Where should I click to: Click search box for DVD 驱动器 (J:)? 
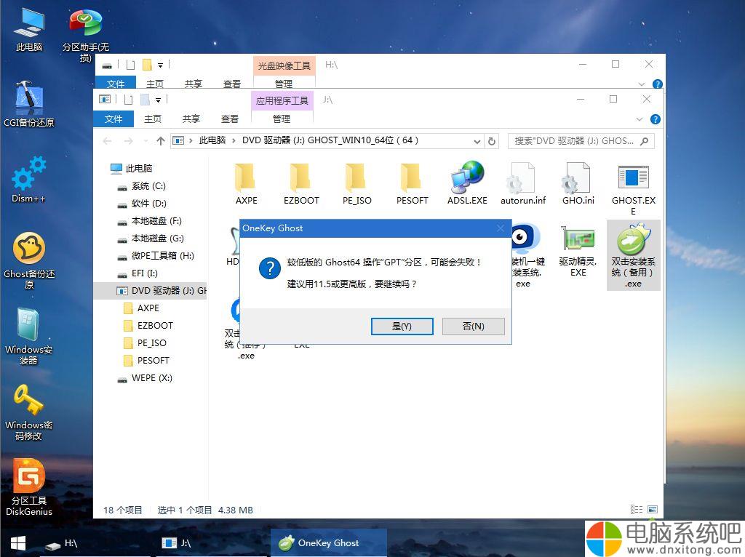[581, 141]
